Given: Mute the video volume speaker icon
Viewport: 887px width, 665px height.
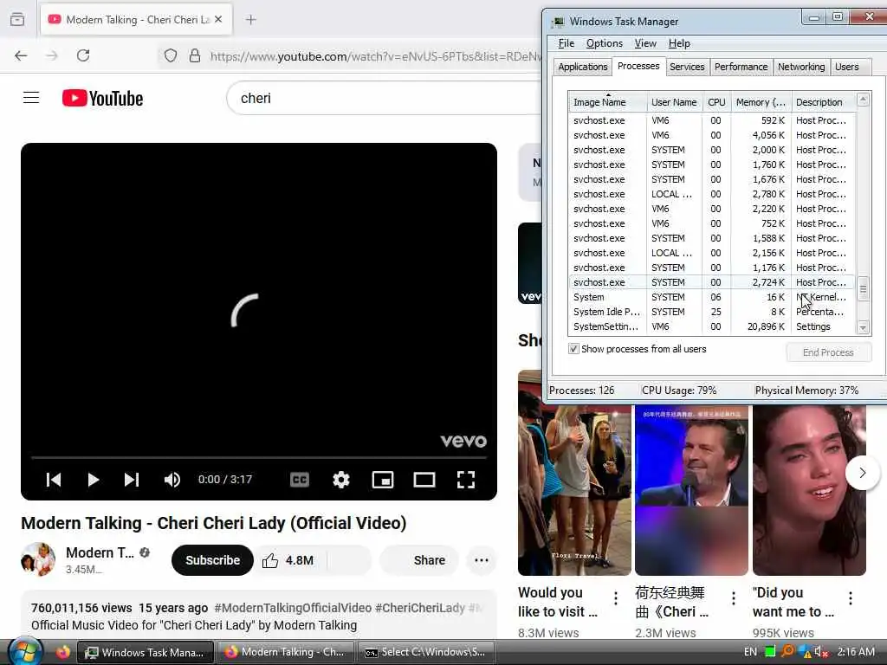Looking at the screenshot, I should (172, 480).
